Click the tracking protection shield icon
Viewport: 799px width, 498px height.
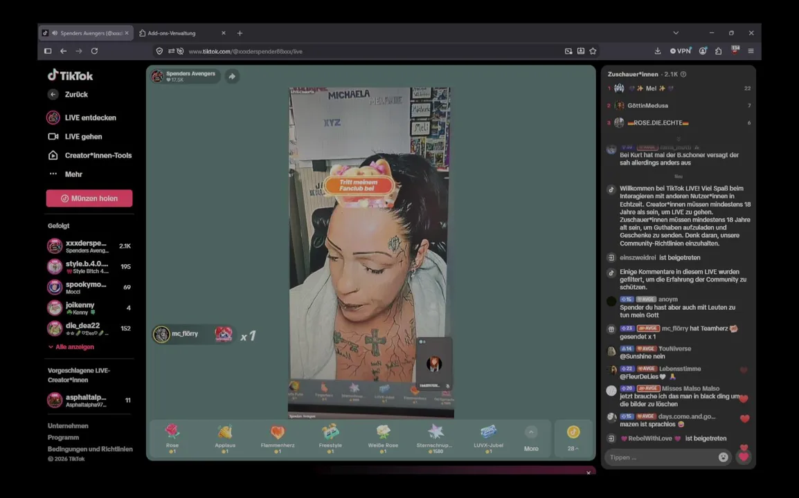(x=159, y=51)
